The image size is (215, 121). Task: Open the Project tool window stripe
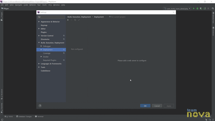[2, 17]
